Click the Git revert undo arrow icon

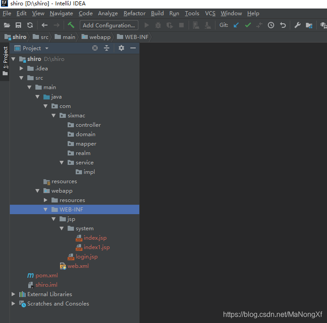coord(283,25)
